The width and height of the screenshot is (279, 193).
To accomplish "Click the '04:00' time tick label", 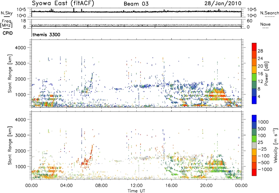I will pos(66,186).
